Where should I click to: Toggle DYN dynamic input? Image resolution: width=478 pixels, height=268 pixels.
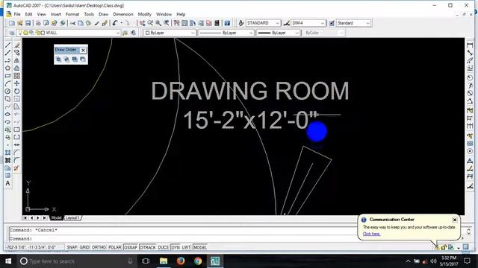[176, 247]
